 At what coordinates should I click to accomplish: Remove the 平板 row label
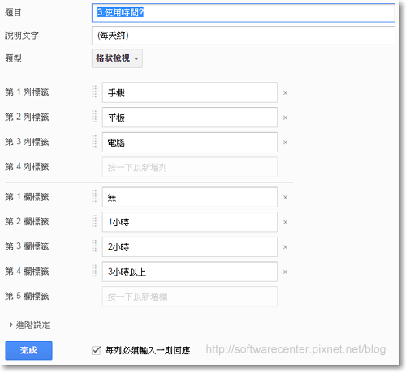click(x=285, y=118)
